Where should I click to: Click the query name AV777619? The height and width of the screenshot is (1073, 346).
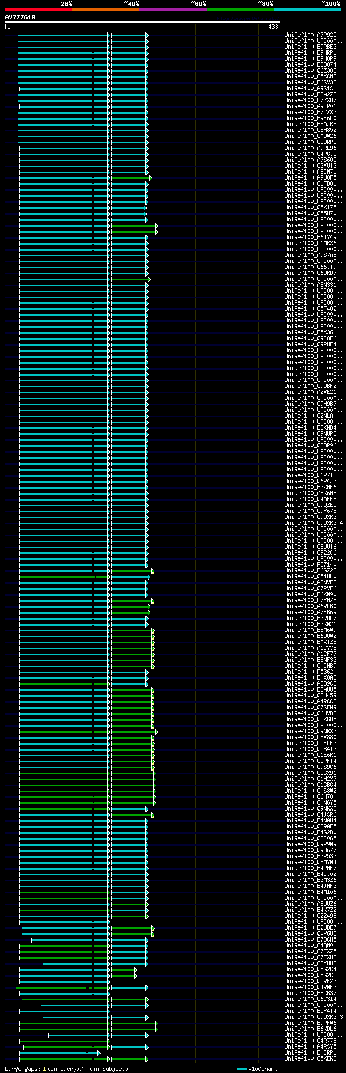coord(21,17)
